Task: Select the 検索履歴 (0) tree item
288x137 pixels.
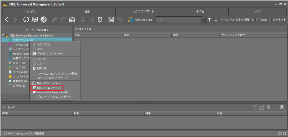Action: (x=20, y=81)
